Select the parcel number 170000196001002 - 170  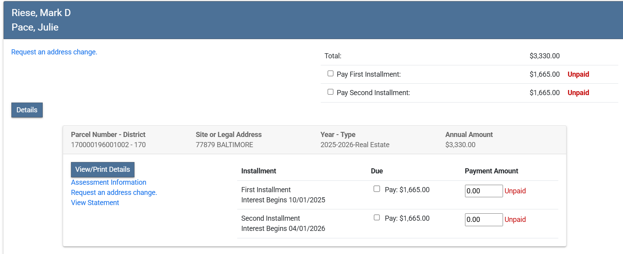[108, 145]
